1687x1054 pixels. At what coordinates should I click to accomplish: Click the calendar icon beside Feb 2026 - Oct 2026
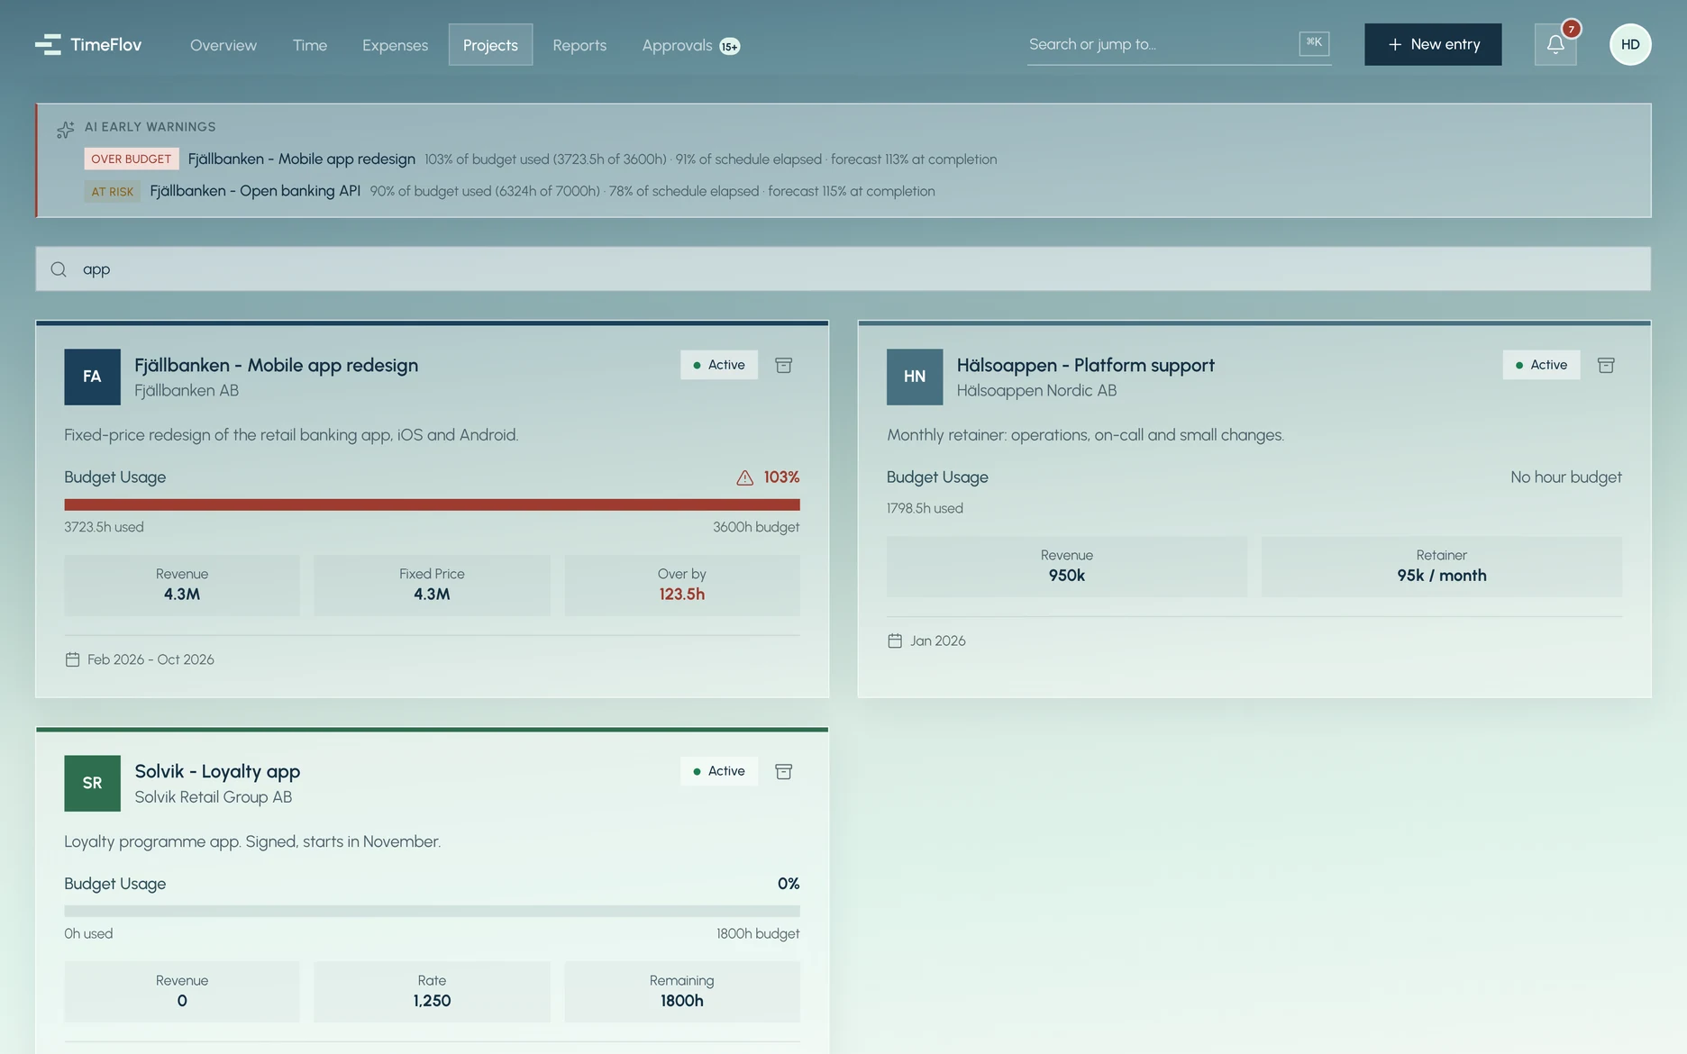point(73,659)
